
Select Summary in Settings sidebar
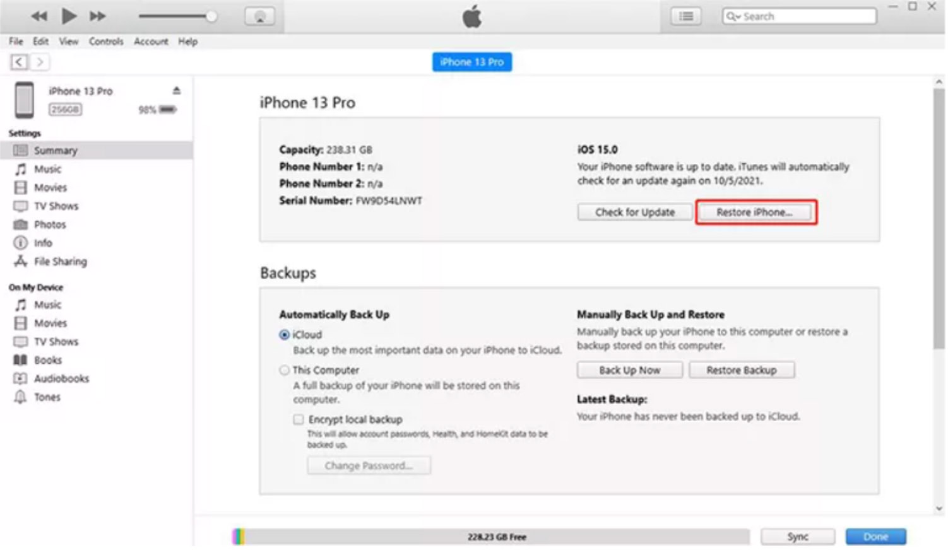click(x=97, y=150)
